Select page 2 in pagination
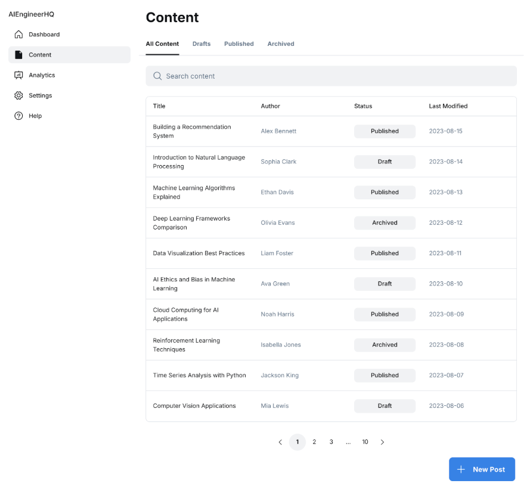This screenshot has width=527, height=490. pos(314,442)
